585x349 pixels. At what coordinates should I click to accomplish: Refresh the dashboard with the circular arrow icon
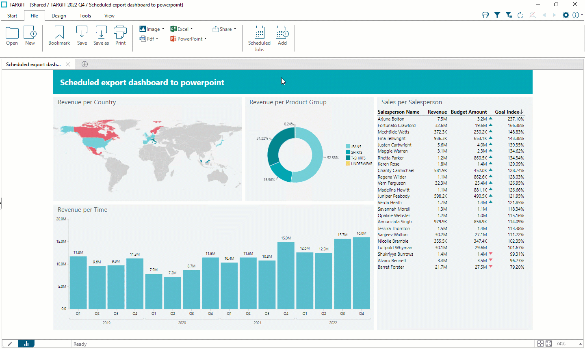click(520, 15)
